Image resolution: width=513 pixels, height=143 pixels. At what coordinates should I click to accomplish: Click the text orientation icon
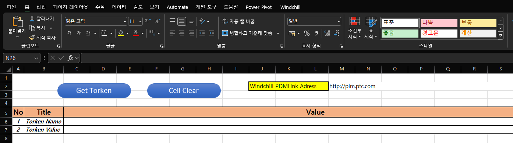(x=202, y=21)
